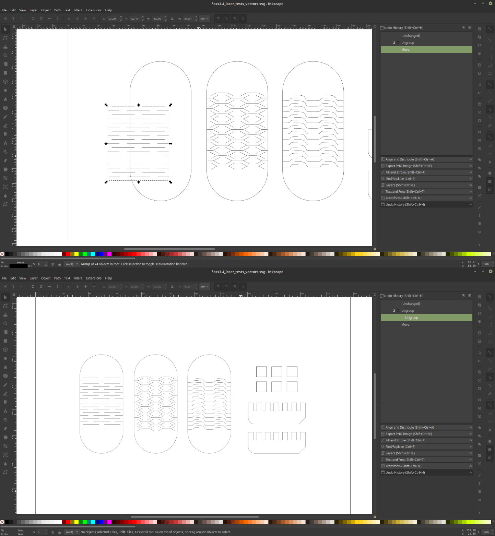The width and height of the screenshot is (495, 536).
Task: Open the mm units dropdown in bottom window
Action: click(204, 287)
